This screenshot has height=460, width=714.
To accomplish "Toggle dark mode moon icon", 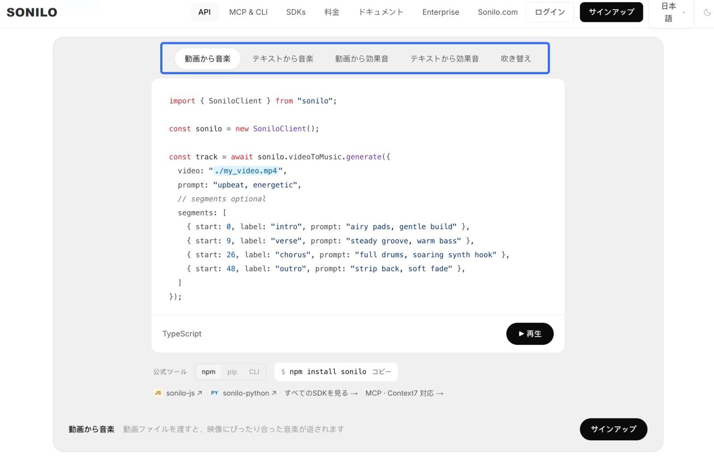I will 707,13.
